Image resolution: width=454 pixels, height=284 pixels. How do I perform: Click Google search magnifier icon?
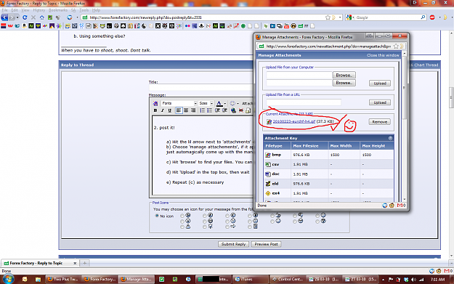423,17
